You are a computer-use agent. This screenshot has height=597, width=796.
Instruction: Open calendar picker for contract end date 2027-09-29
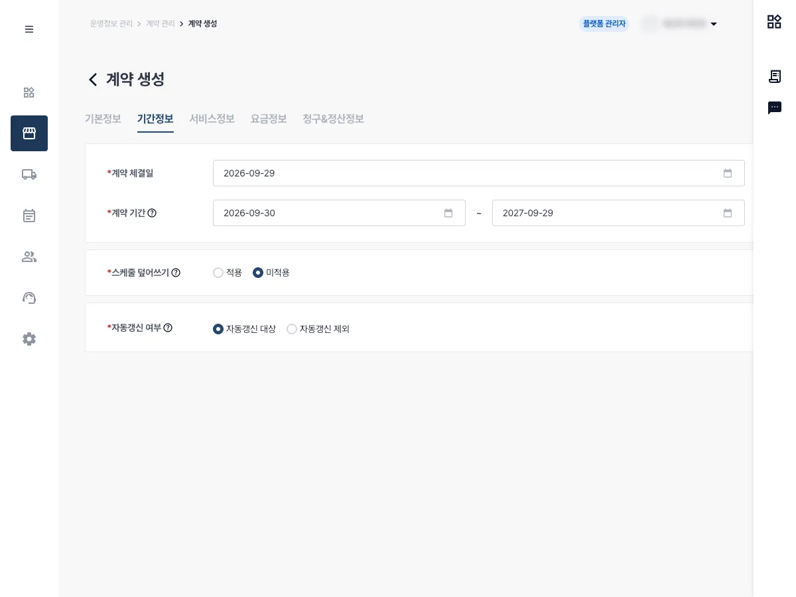728,213
